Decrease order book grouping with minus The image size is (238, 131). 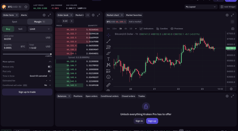pos(59,21)
